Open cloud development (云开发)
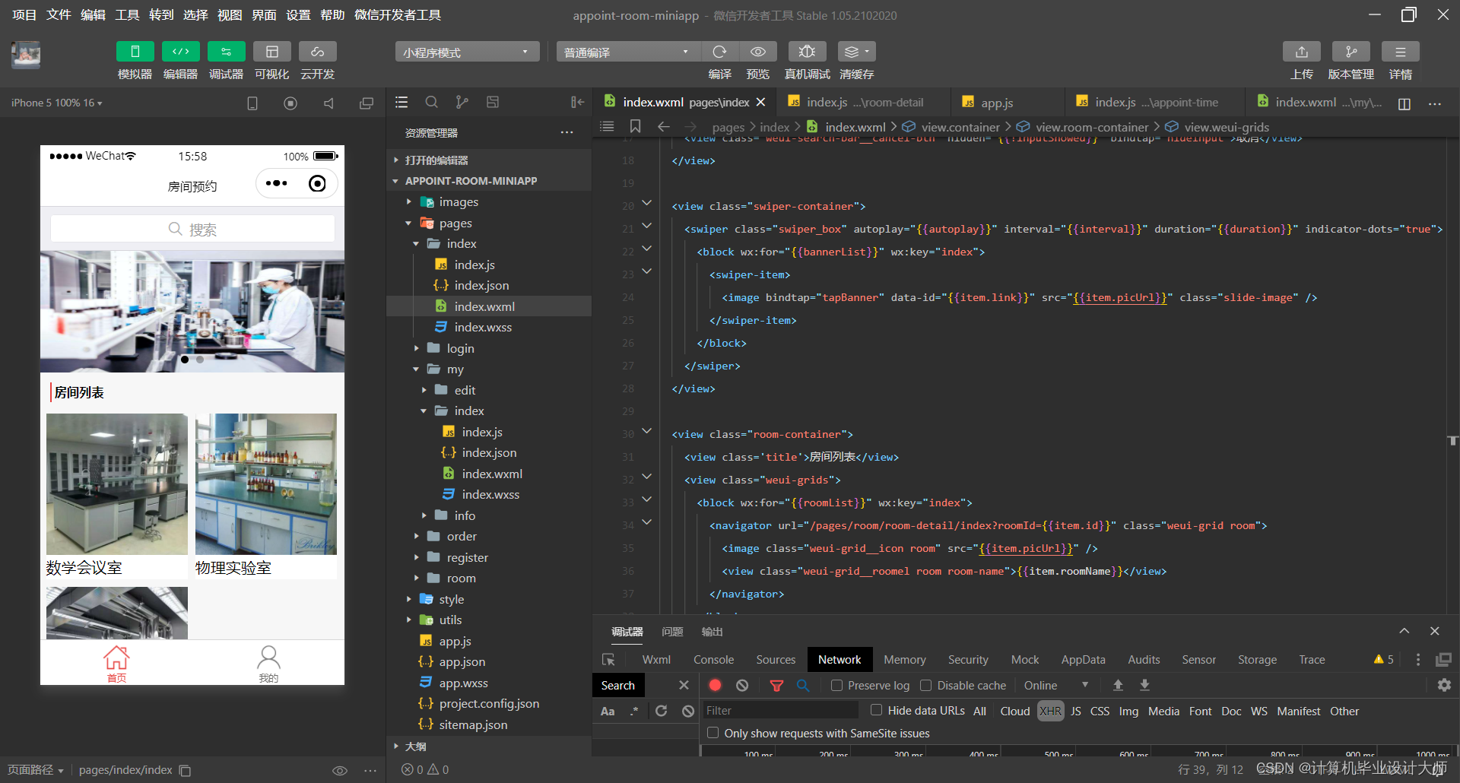The width and height of the screenshot is (1460, 783). pyautogui.click(x=317, y=52)
